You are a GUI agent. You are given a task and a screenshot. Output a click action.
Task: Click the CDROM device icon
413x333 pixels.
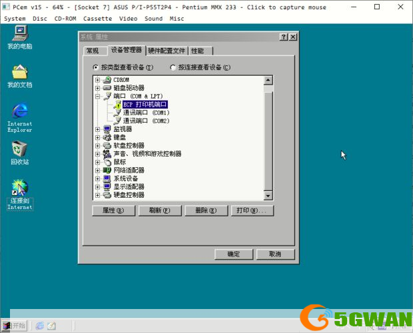(x=107, y=80)
